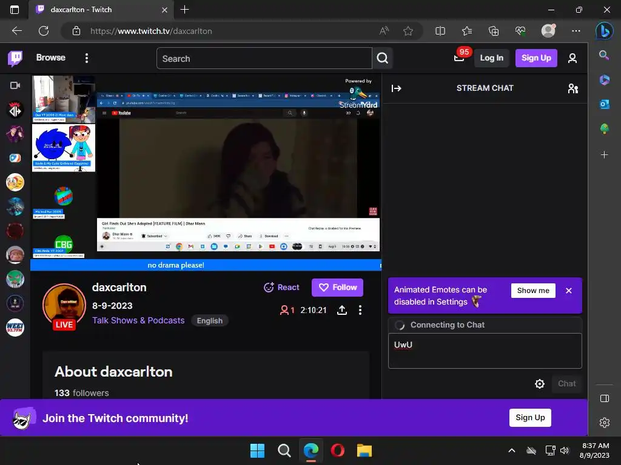621x465 pixels.
Task: Click the taskbar Search icon
Action: [284, 450]
